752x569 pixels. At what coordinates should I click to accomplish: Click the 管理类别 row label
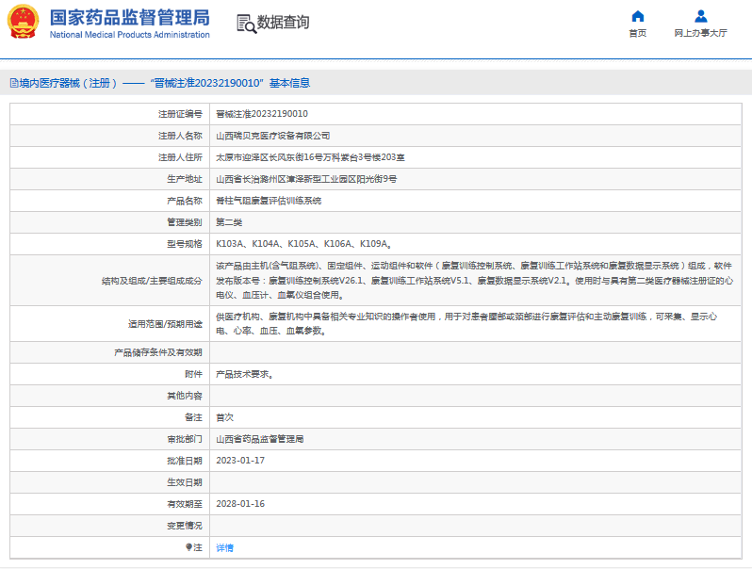click(x=185, y=222)
